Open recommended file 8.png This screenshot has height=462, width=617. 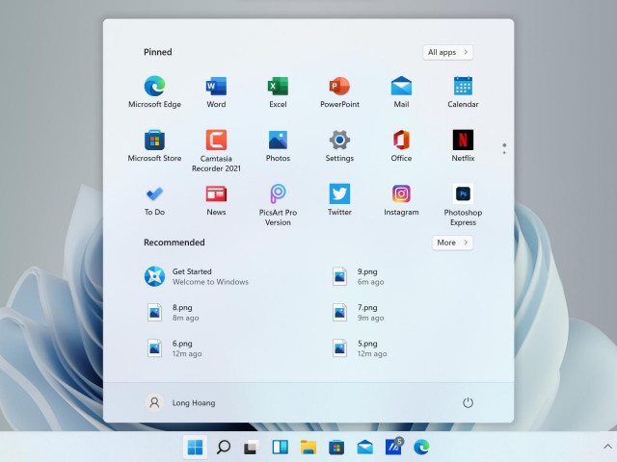tap(174, 313)
